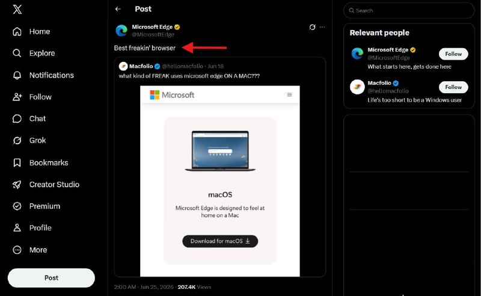Click the Follow person-plus icon
Image resolution: width=481 pixels, height=296 pixels.
pyautogui.click(x=17, y=97)
